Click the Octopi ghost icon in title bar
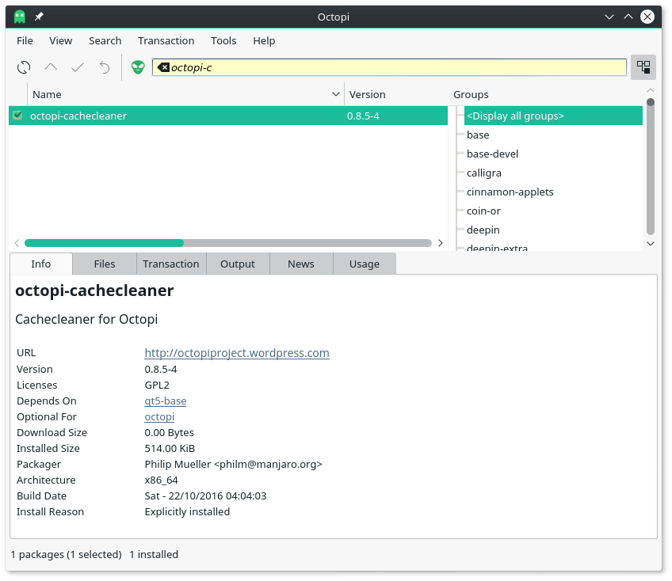This screenshot has height=581, width=672. pyautogui.click(x=20, y=17)
